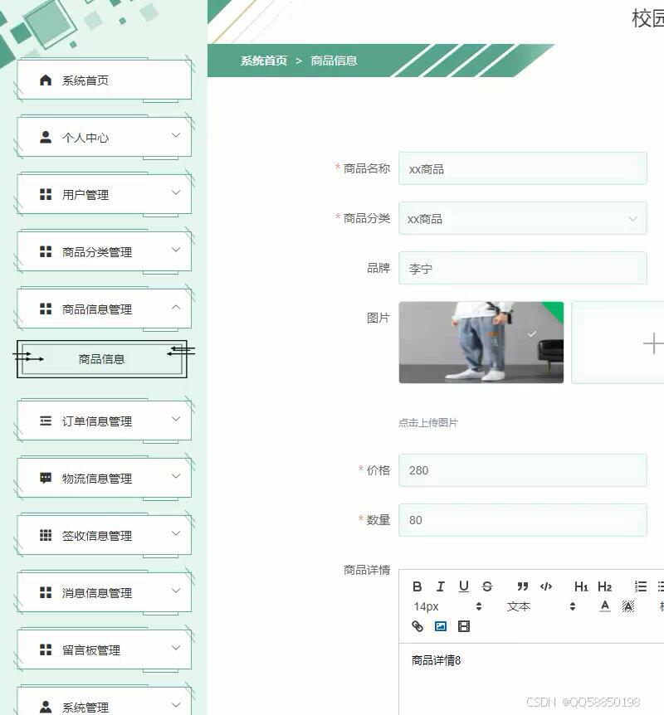Apply Heading 1 in the editor
The width and height of the screenshot is (664, 715).
click(x=581, y=586)
